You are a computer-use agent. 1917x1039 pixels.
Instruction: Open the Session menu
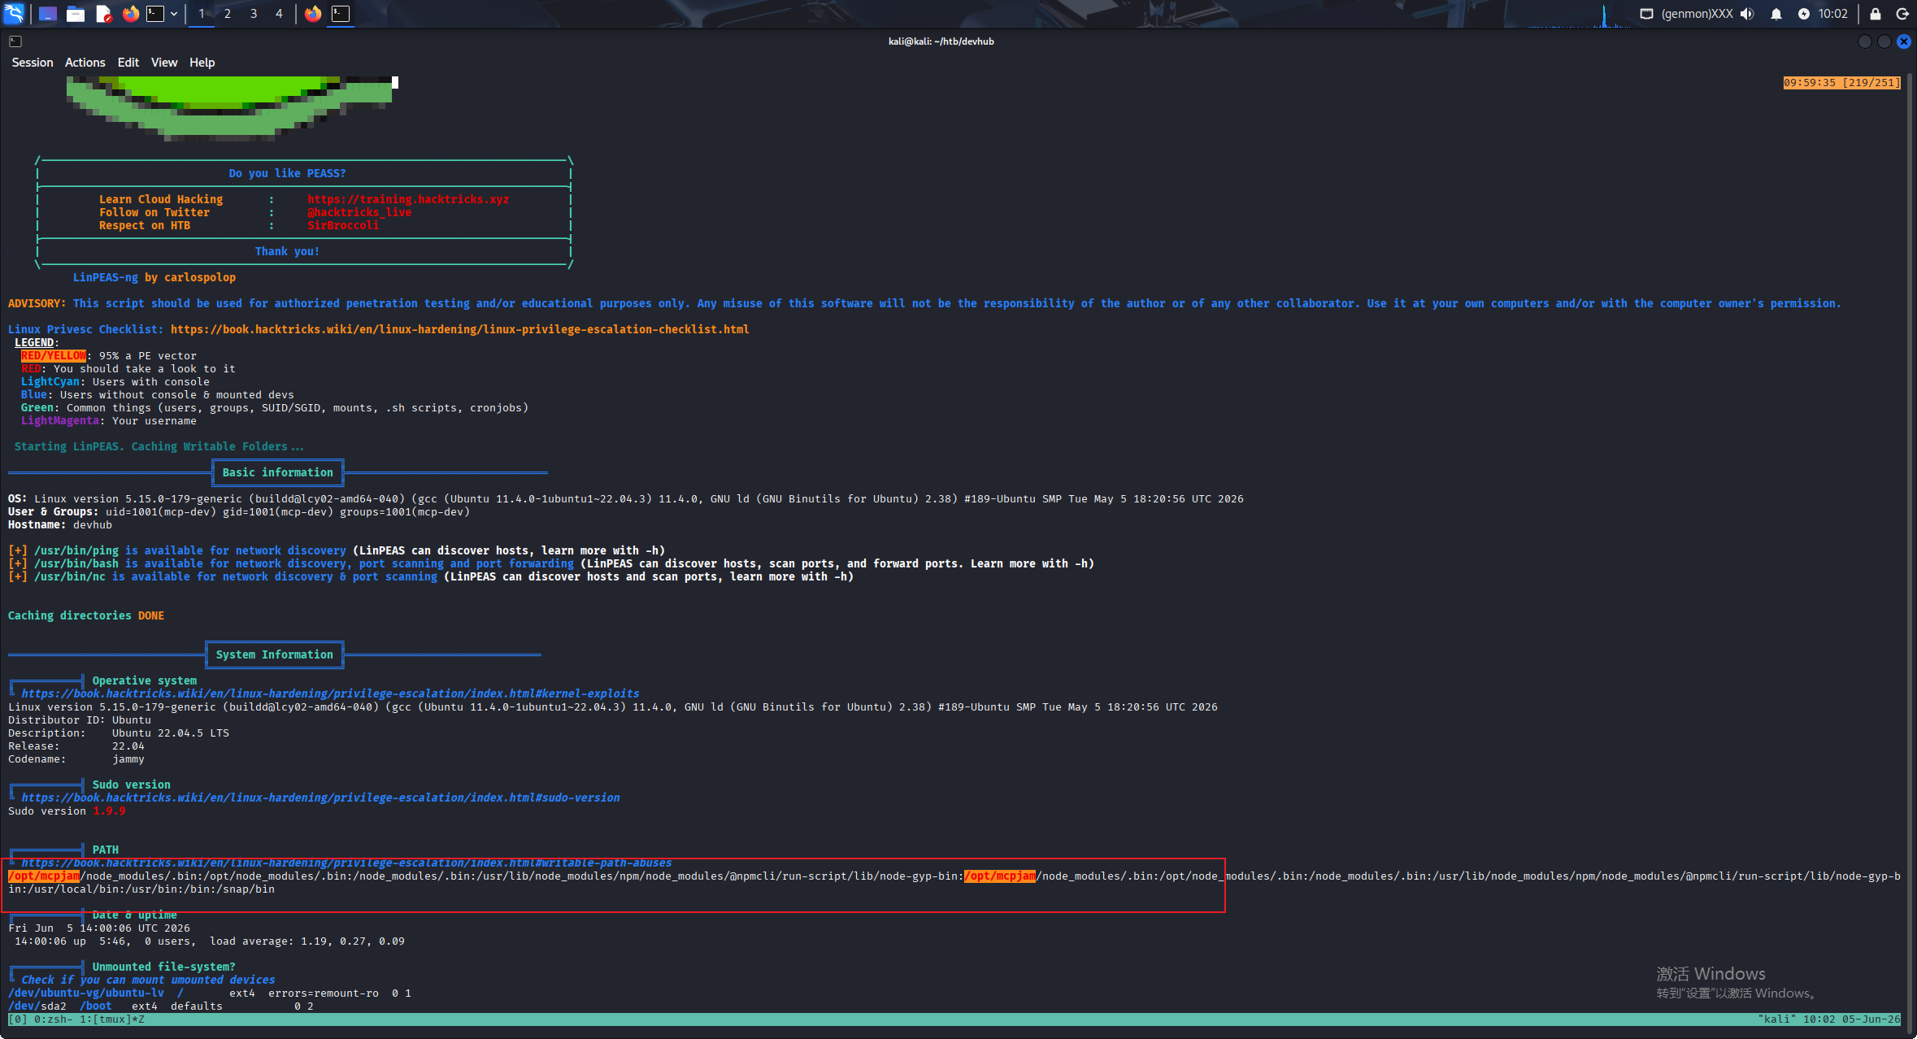(33, 63)
